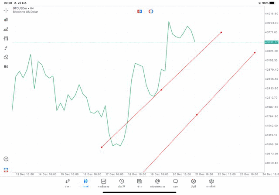Open chart settings sliders icon

click(x=6, y=38)
